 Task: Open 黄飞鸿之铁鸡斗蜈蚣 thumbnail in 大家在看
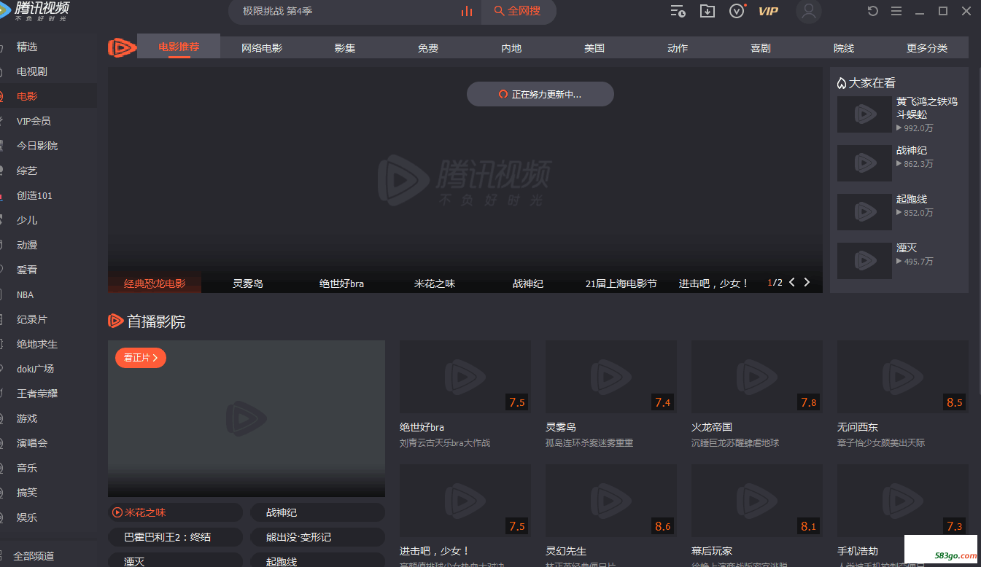(864, 114)
